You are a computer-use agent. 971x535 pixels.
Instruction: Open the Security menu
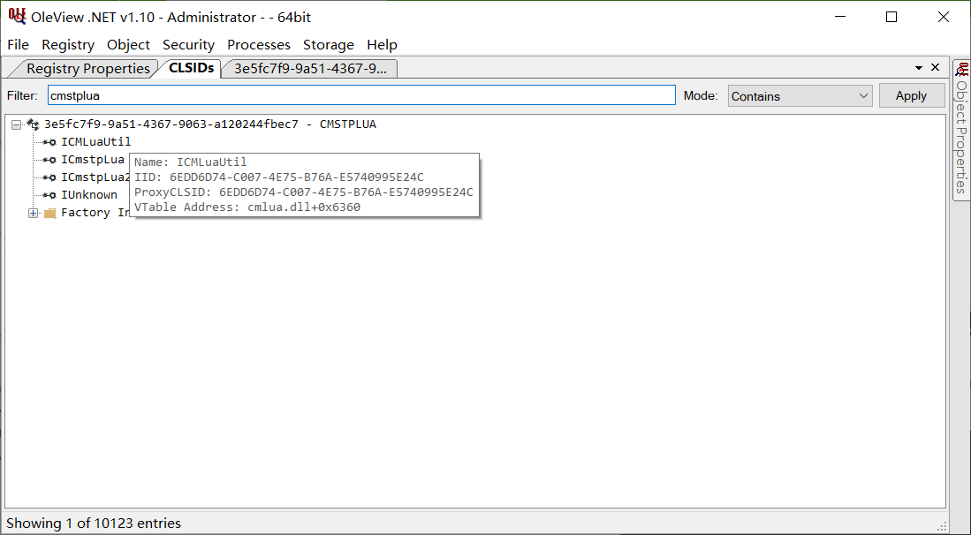coord(188,44)
